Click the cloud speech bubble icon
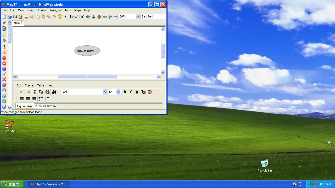 tap(76, 16)
